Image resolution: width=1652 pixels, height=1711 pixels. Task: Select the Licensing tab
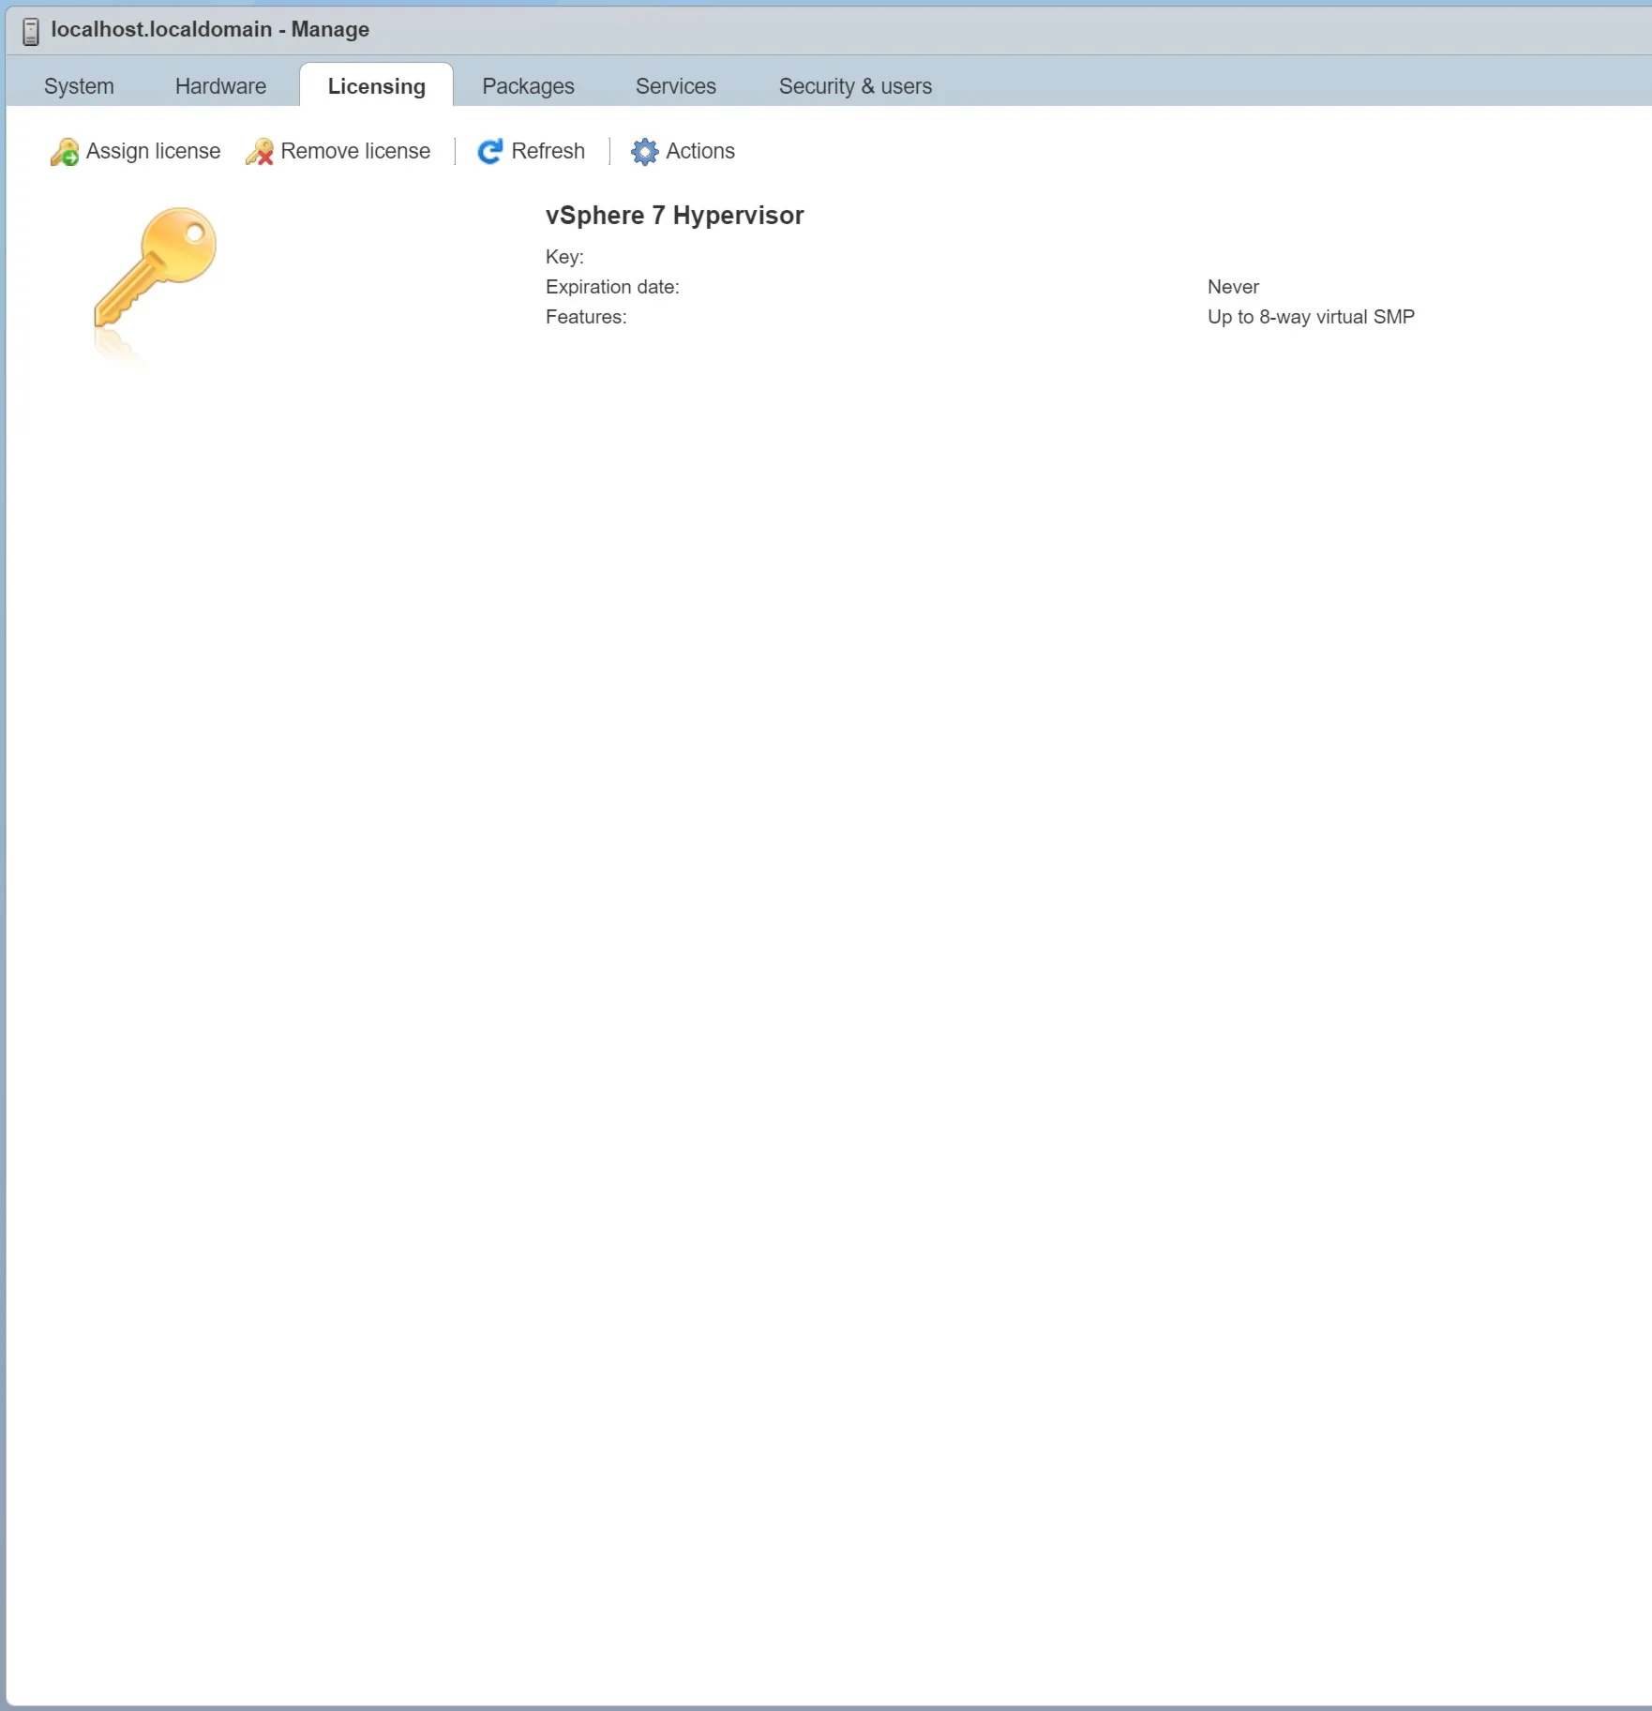coord(377,86)
